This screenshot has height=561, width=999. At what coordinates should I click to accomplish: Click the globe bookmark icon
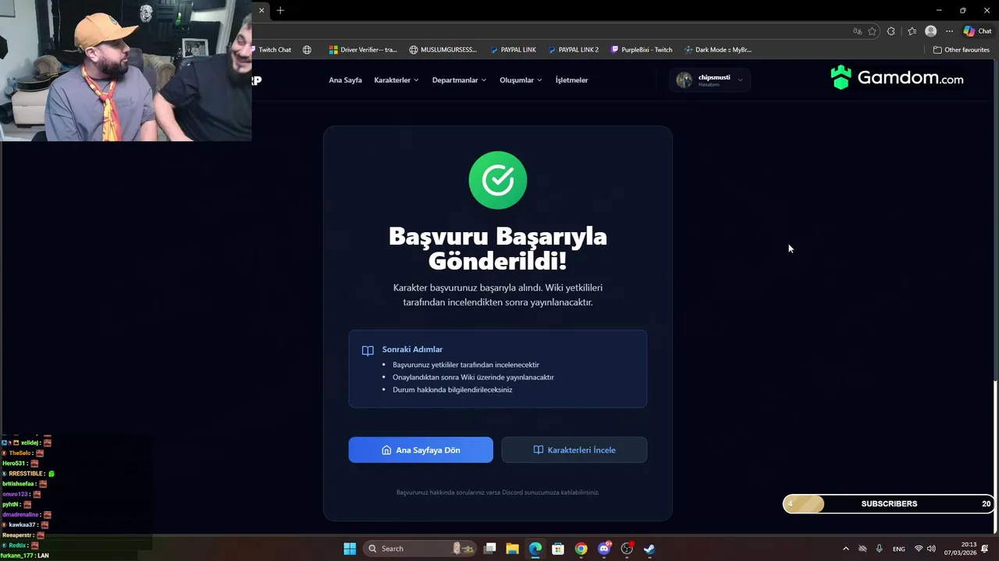(307, 50)
